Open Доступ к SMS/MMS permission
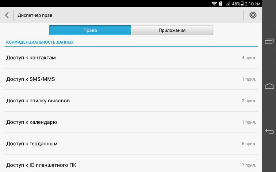The width and height of the screenshot is (276, 172). [x=131, y=79]
